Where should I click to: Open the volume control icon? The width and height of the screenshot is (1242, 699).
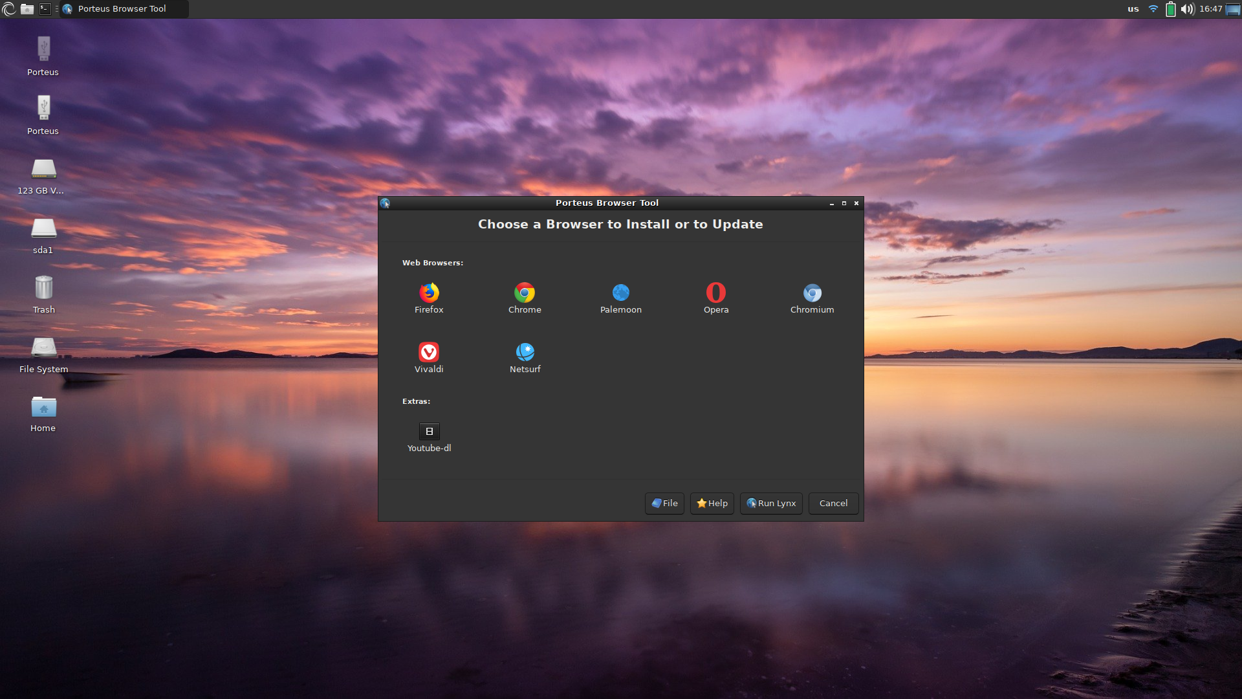[1187, 9]
